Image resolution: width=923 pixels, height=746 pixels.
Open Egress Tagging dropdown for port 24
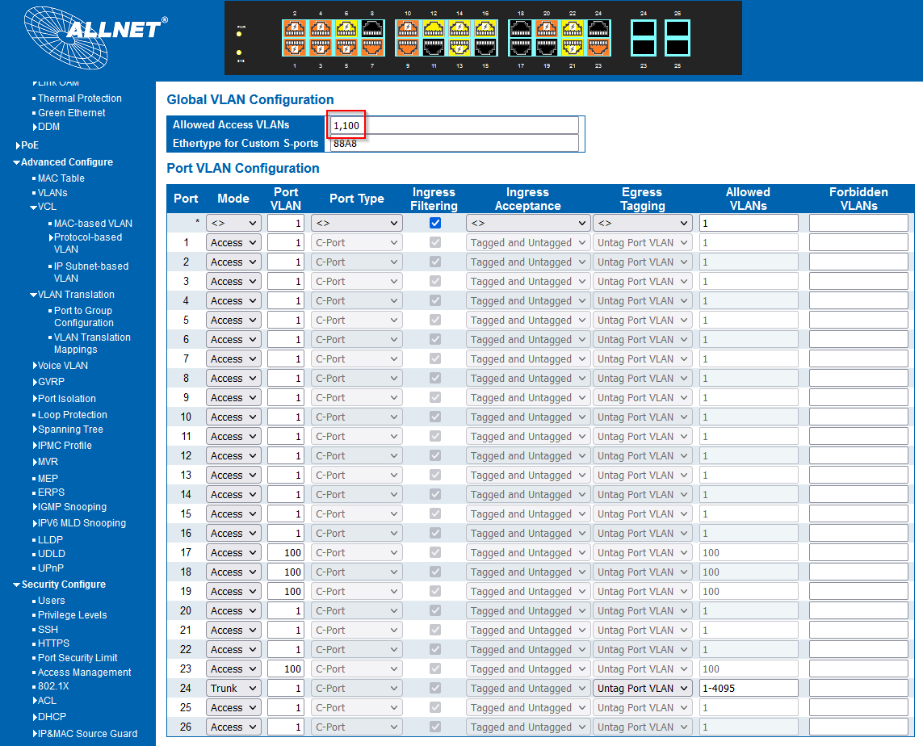click(642, 688)
